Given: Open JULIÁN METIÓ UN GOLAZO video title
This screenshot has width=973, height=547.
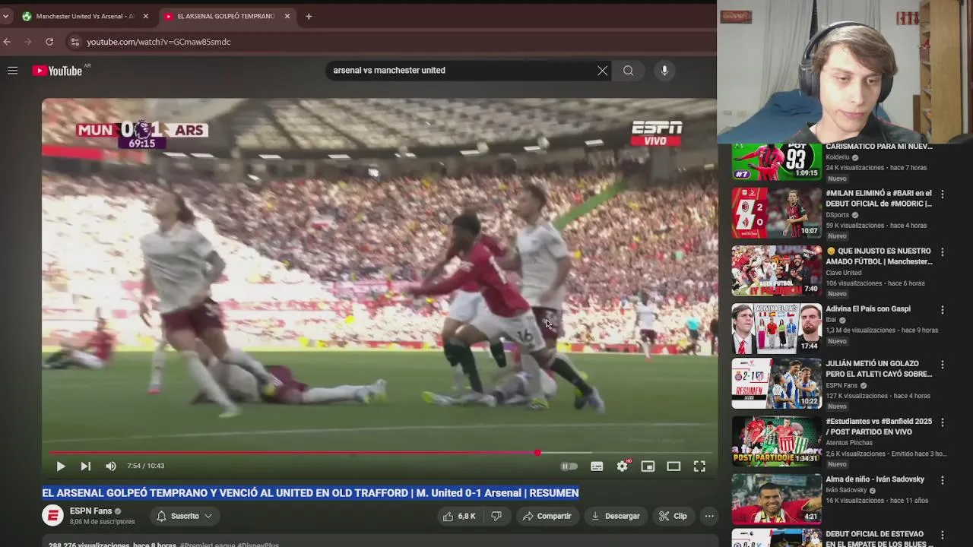Looking at the screenshot, I should [878, 368].
